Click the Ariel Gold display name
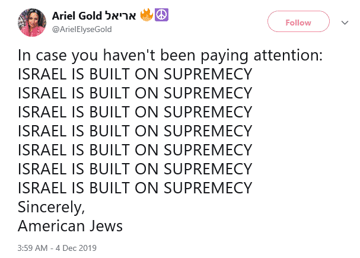360x258 pixels. pyautogui.click(x=77, y=16)
